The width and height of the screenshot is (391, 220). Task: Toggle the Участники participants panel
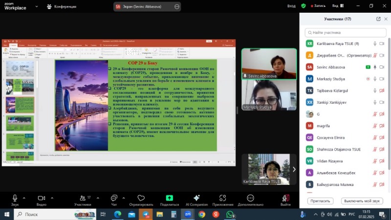(82, 198)
